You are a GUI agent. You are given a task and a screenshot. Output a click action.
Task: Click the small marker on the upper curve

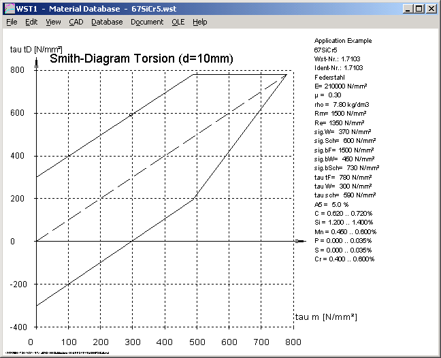point(131,115)
